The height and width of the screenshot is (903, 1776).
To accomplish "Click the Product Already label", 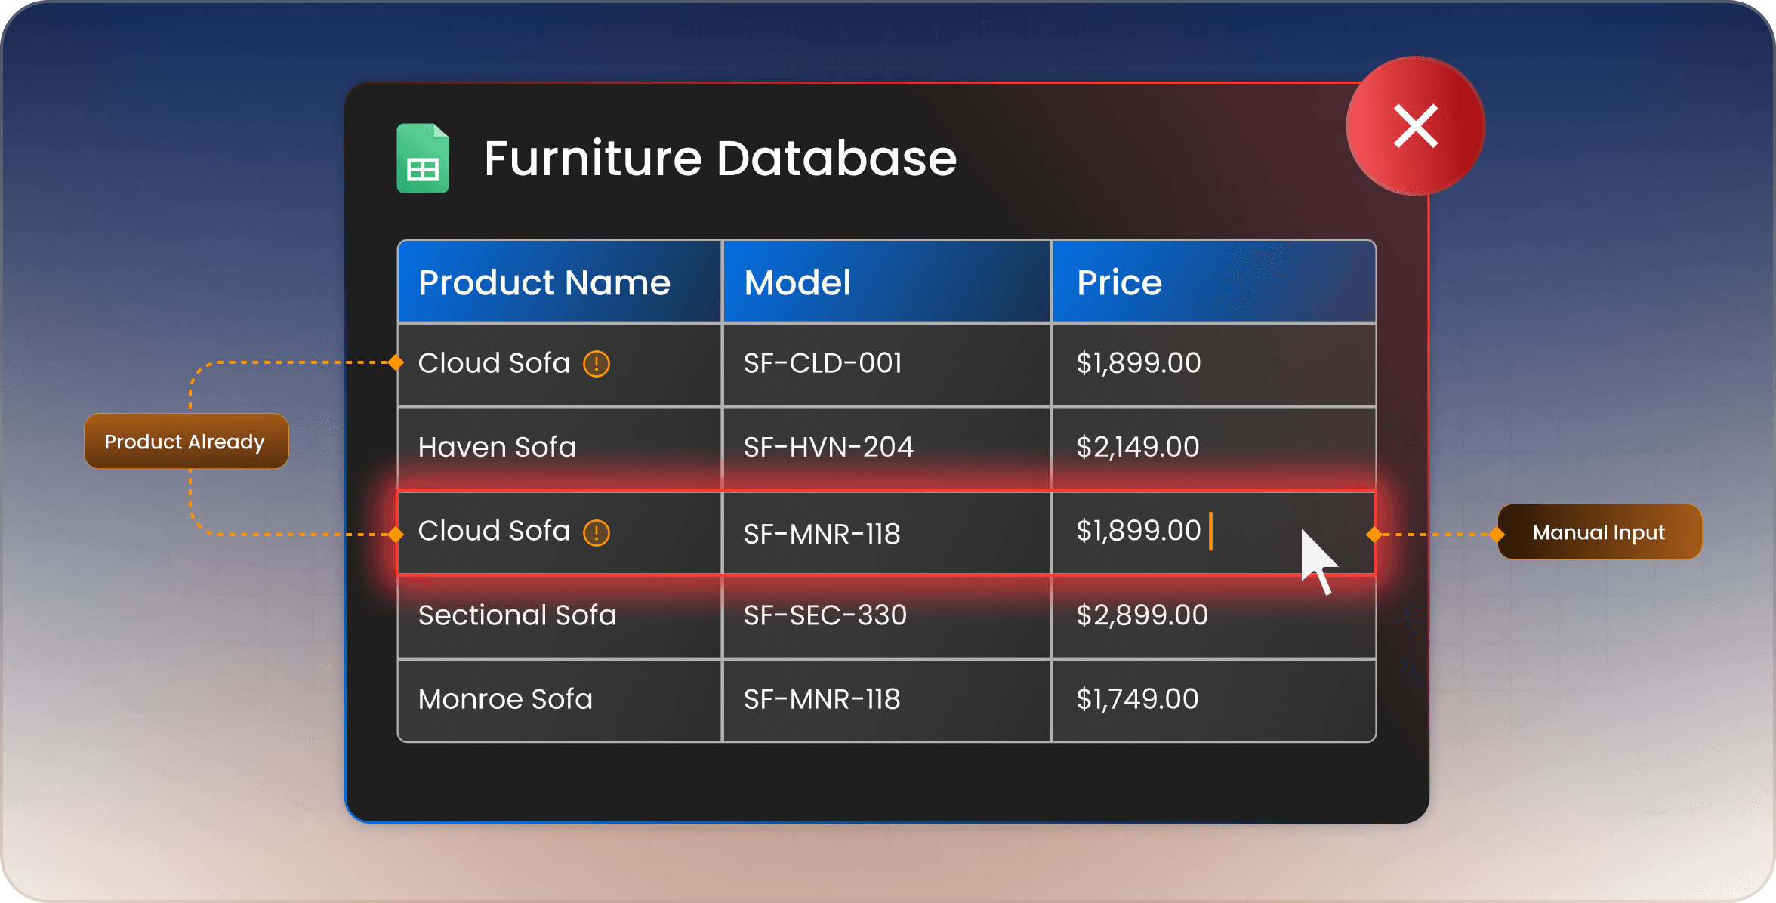I will pyautogui.click(x=186, y=442).
